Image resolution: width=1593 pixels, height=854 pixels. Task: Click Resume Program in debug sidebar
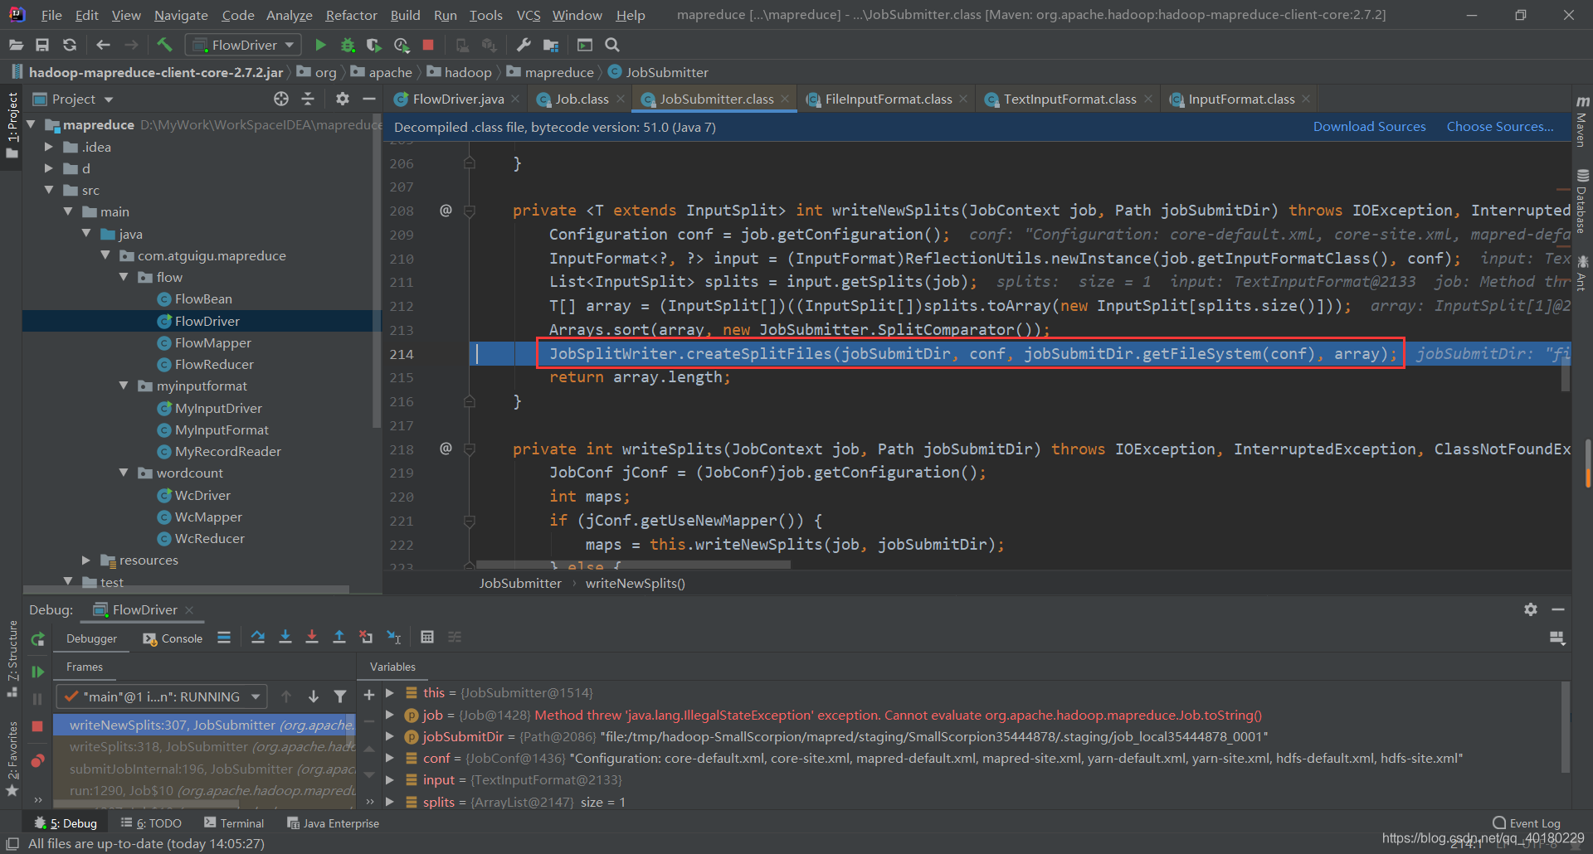tap(37, 672)
